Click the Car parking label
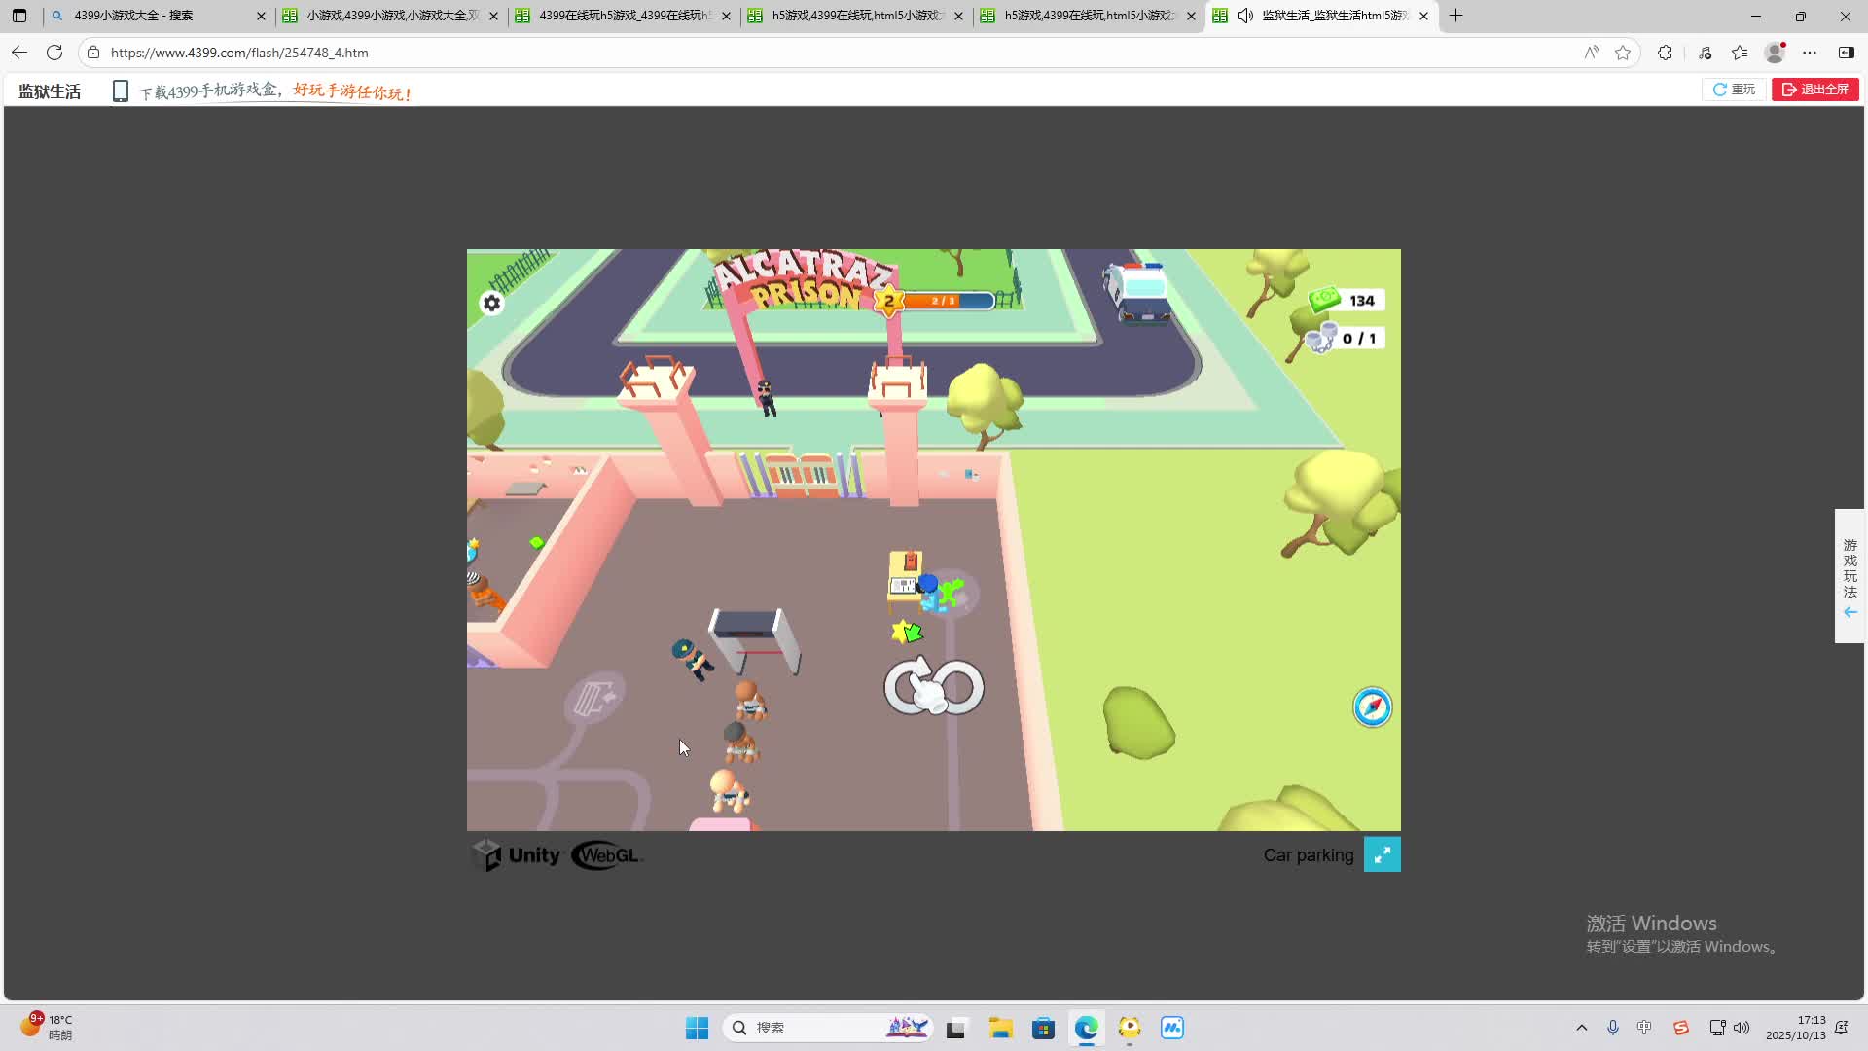Screen dimensions: 1868x1051 1309,855
